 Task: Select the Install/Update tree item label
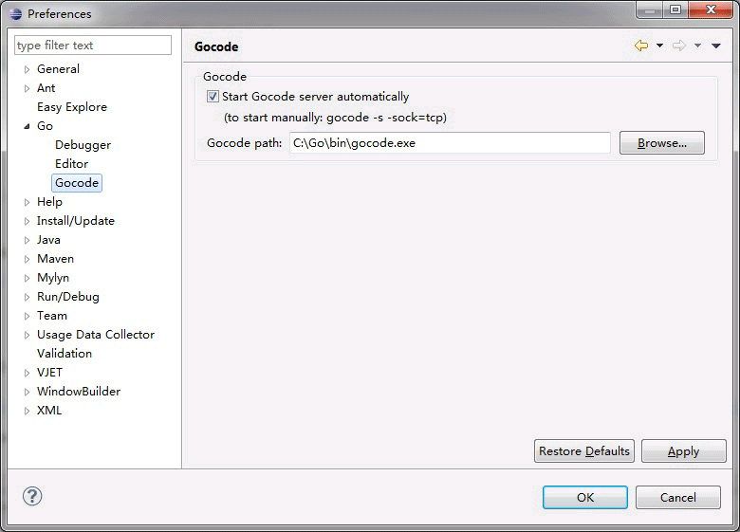(x=76, y=221)
